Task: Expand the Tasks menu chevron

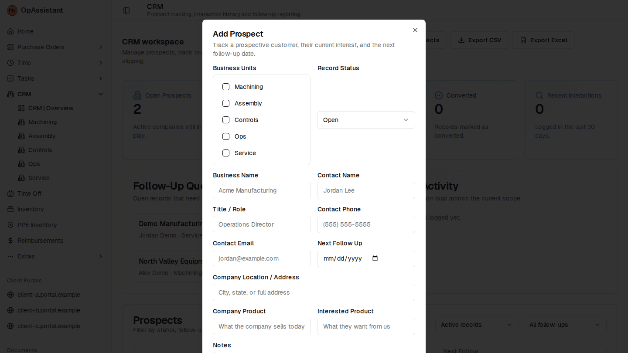Action: 101,78
